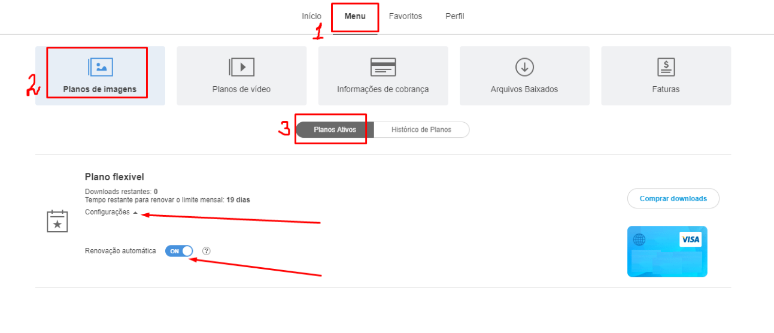Switch to Histórico de Planos segment
Screen dimensions: 774x333
pyautogui.click(x=421, y=130)
